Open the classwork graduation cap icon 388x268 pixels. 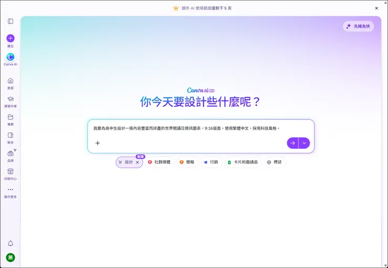pyautogui.click(x=10, y=99)
